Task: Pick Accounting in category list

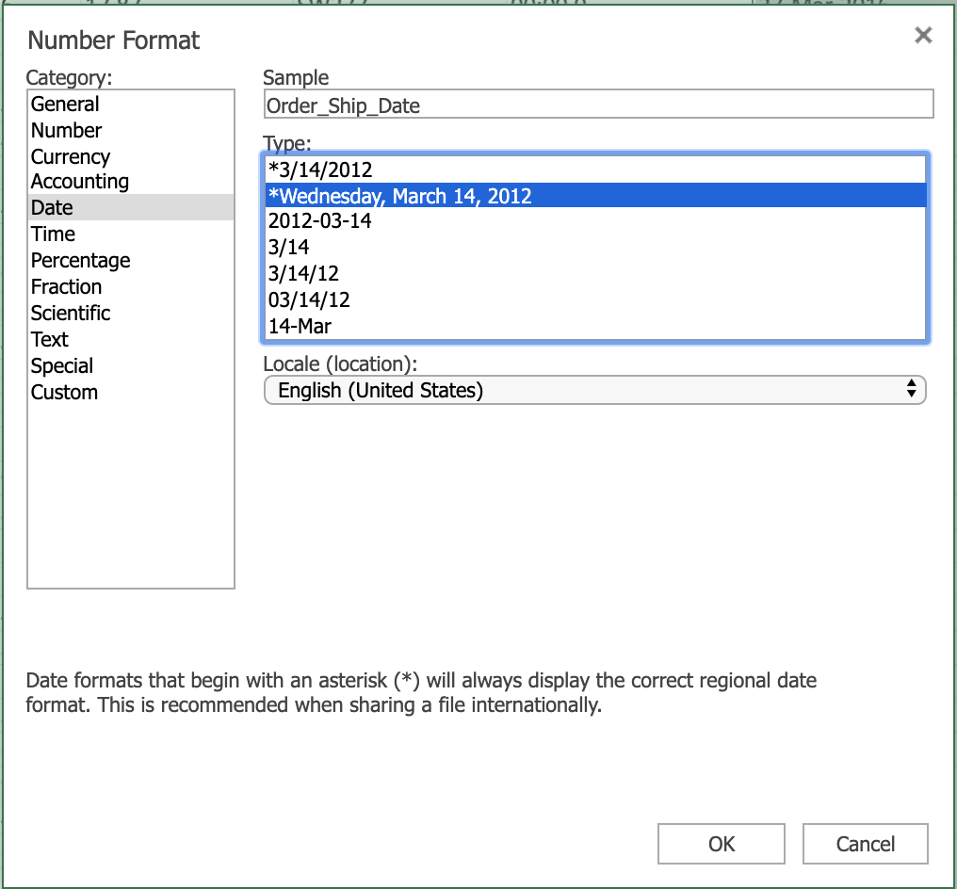Action: tap(80, 182)
